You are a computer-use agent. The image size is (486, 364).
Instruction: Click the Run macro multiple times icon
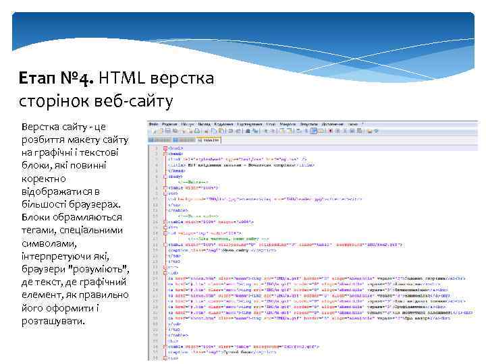[352, 131]
